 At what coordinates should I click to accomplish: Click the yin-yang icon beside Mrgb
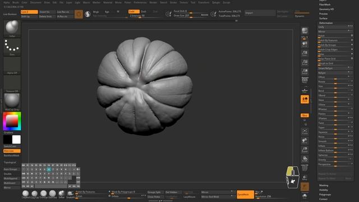(x=88, y=14)
